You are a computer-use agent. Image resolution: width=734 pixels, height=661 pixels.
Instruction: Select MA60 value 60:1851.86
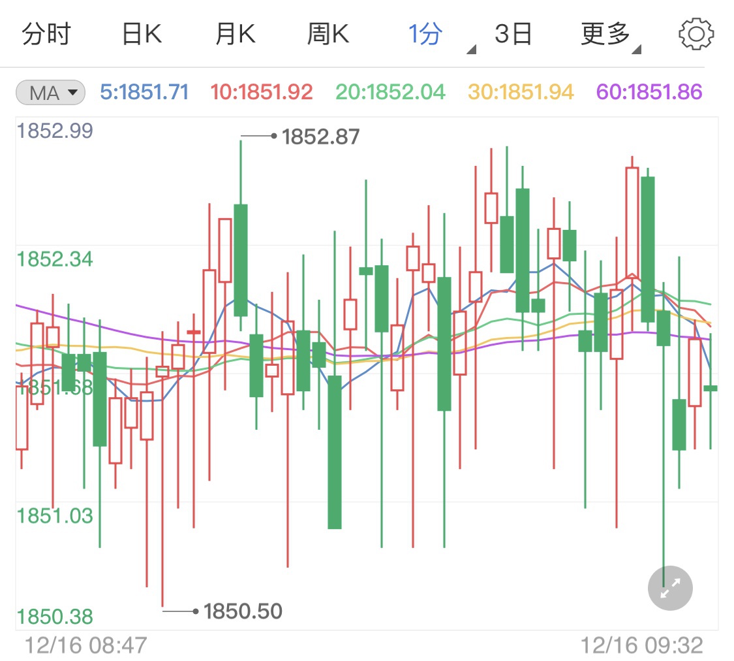tap(649, 92)
